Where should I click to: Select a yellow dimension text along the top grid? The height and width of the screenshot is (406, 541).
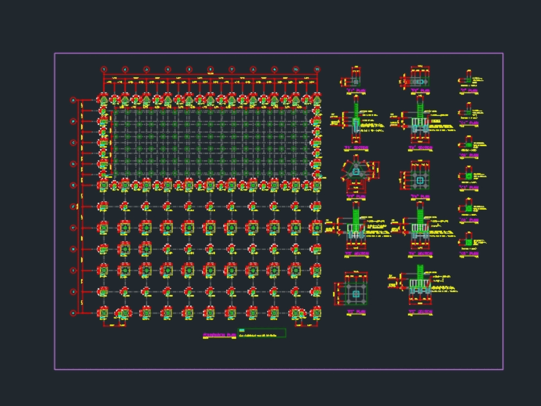coord(136,77)
